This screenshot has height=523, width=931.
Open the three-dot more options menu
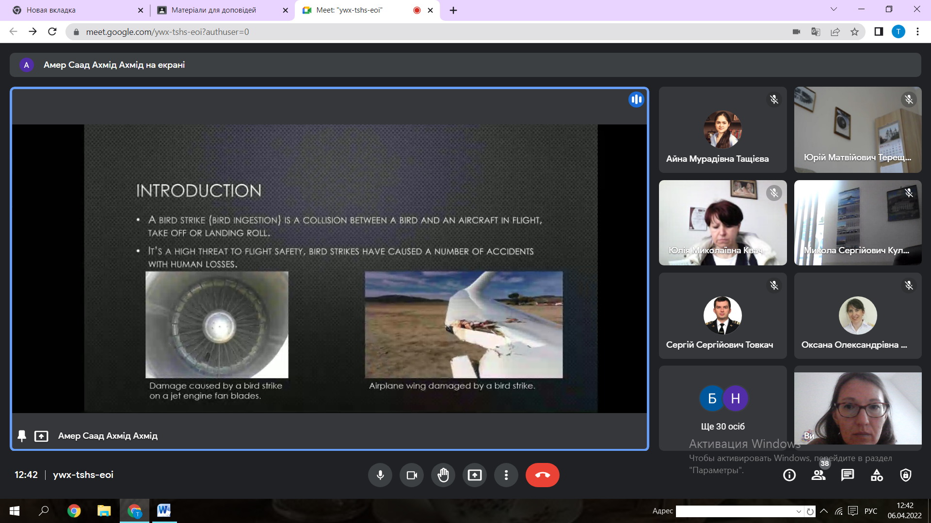click(x=506, y=475)
